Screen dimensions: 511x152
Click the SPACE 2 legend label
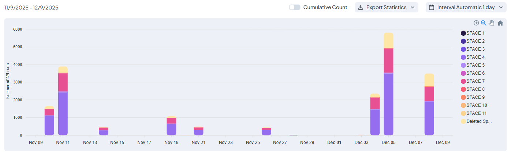click(475, 41)
